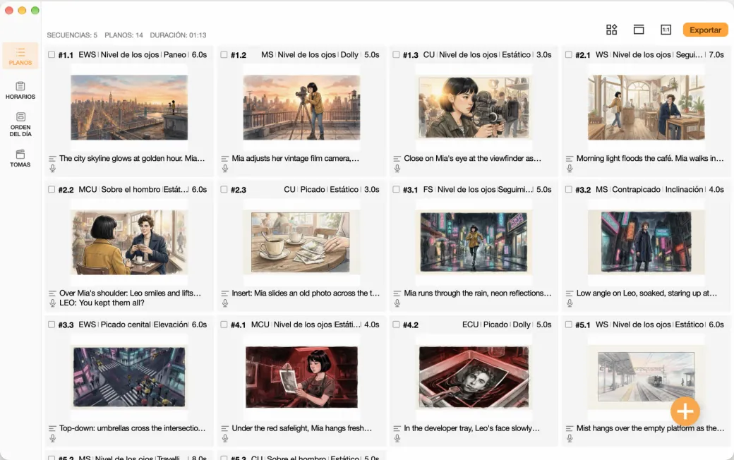Open the Tomas sidebar section
The height and width of the screenshot is (460, 734).
click(x=20, y=159)
